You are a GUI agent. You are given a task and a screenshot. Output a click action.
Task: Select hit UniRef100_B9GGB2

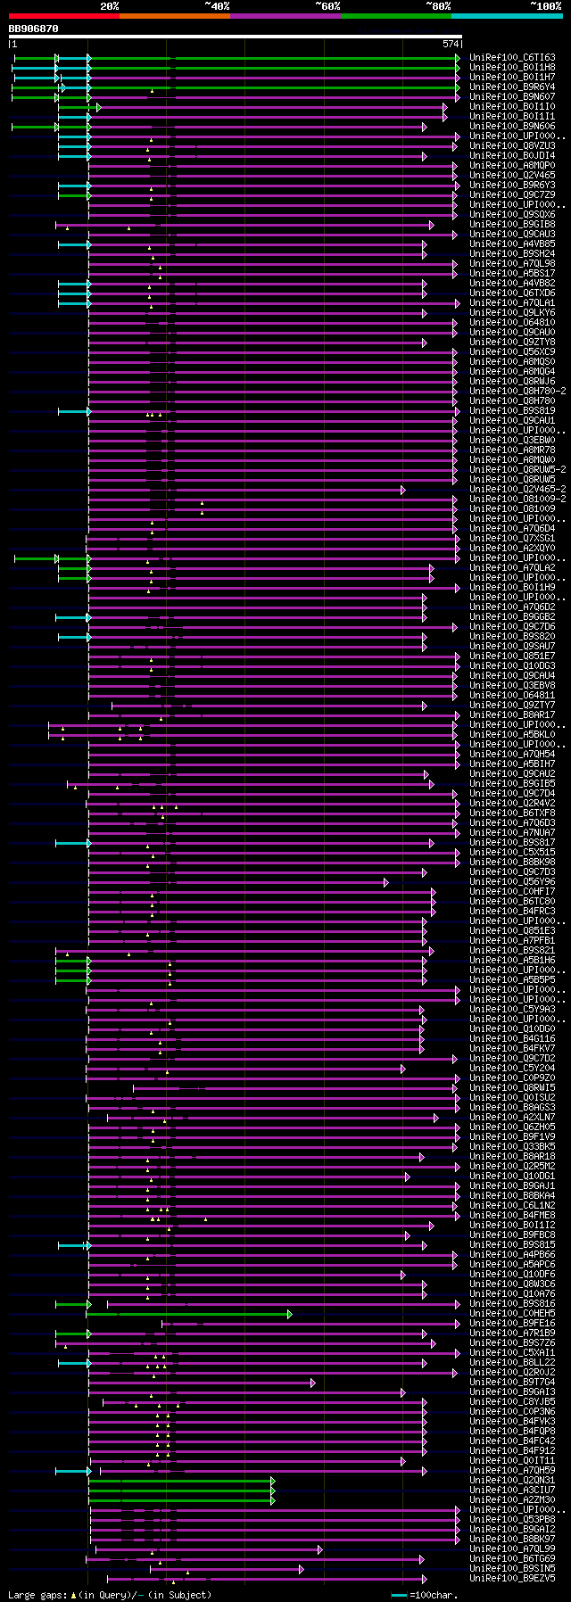click(512, 617)
